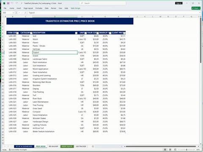Image resolution: width=203 pixels, height=152 pixels.
Task: Switch to SETUP & DASHBOARD sheet tab
Action: [x=24, y=147]
